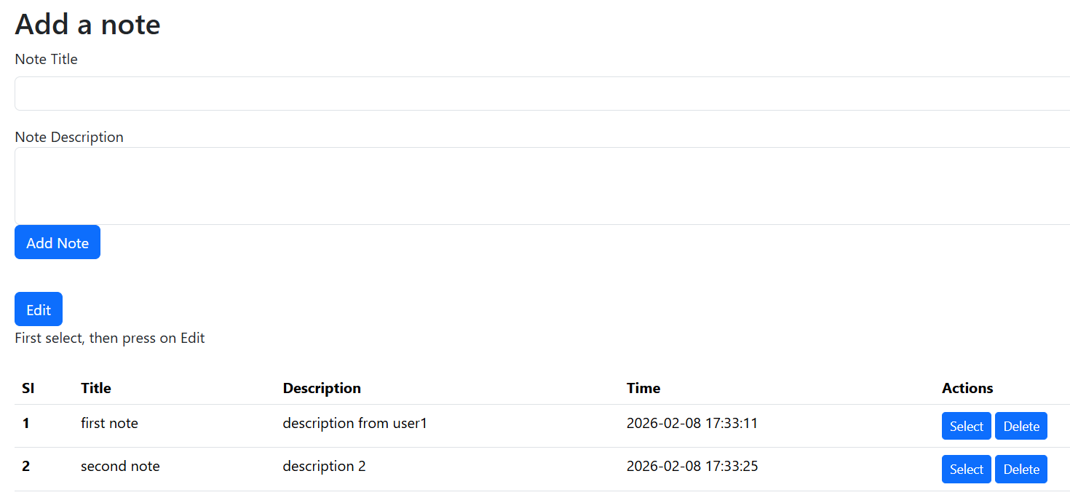Click the "Note Title" label
Image resolution: width=1070 pixels, height=495 pixels.
coord(46,60)
